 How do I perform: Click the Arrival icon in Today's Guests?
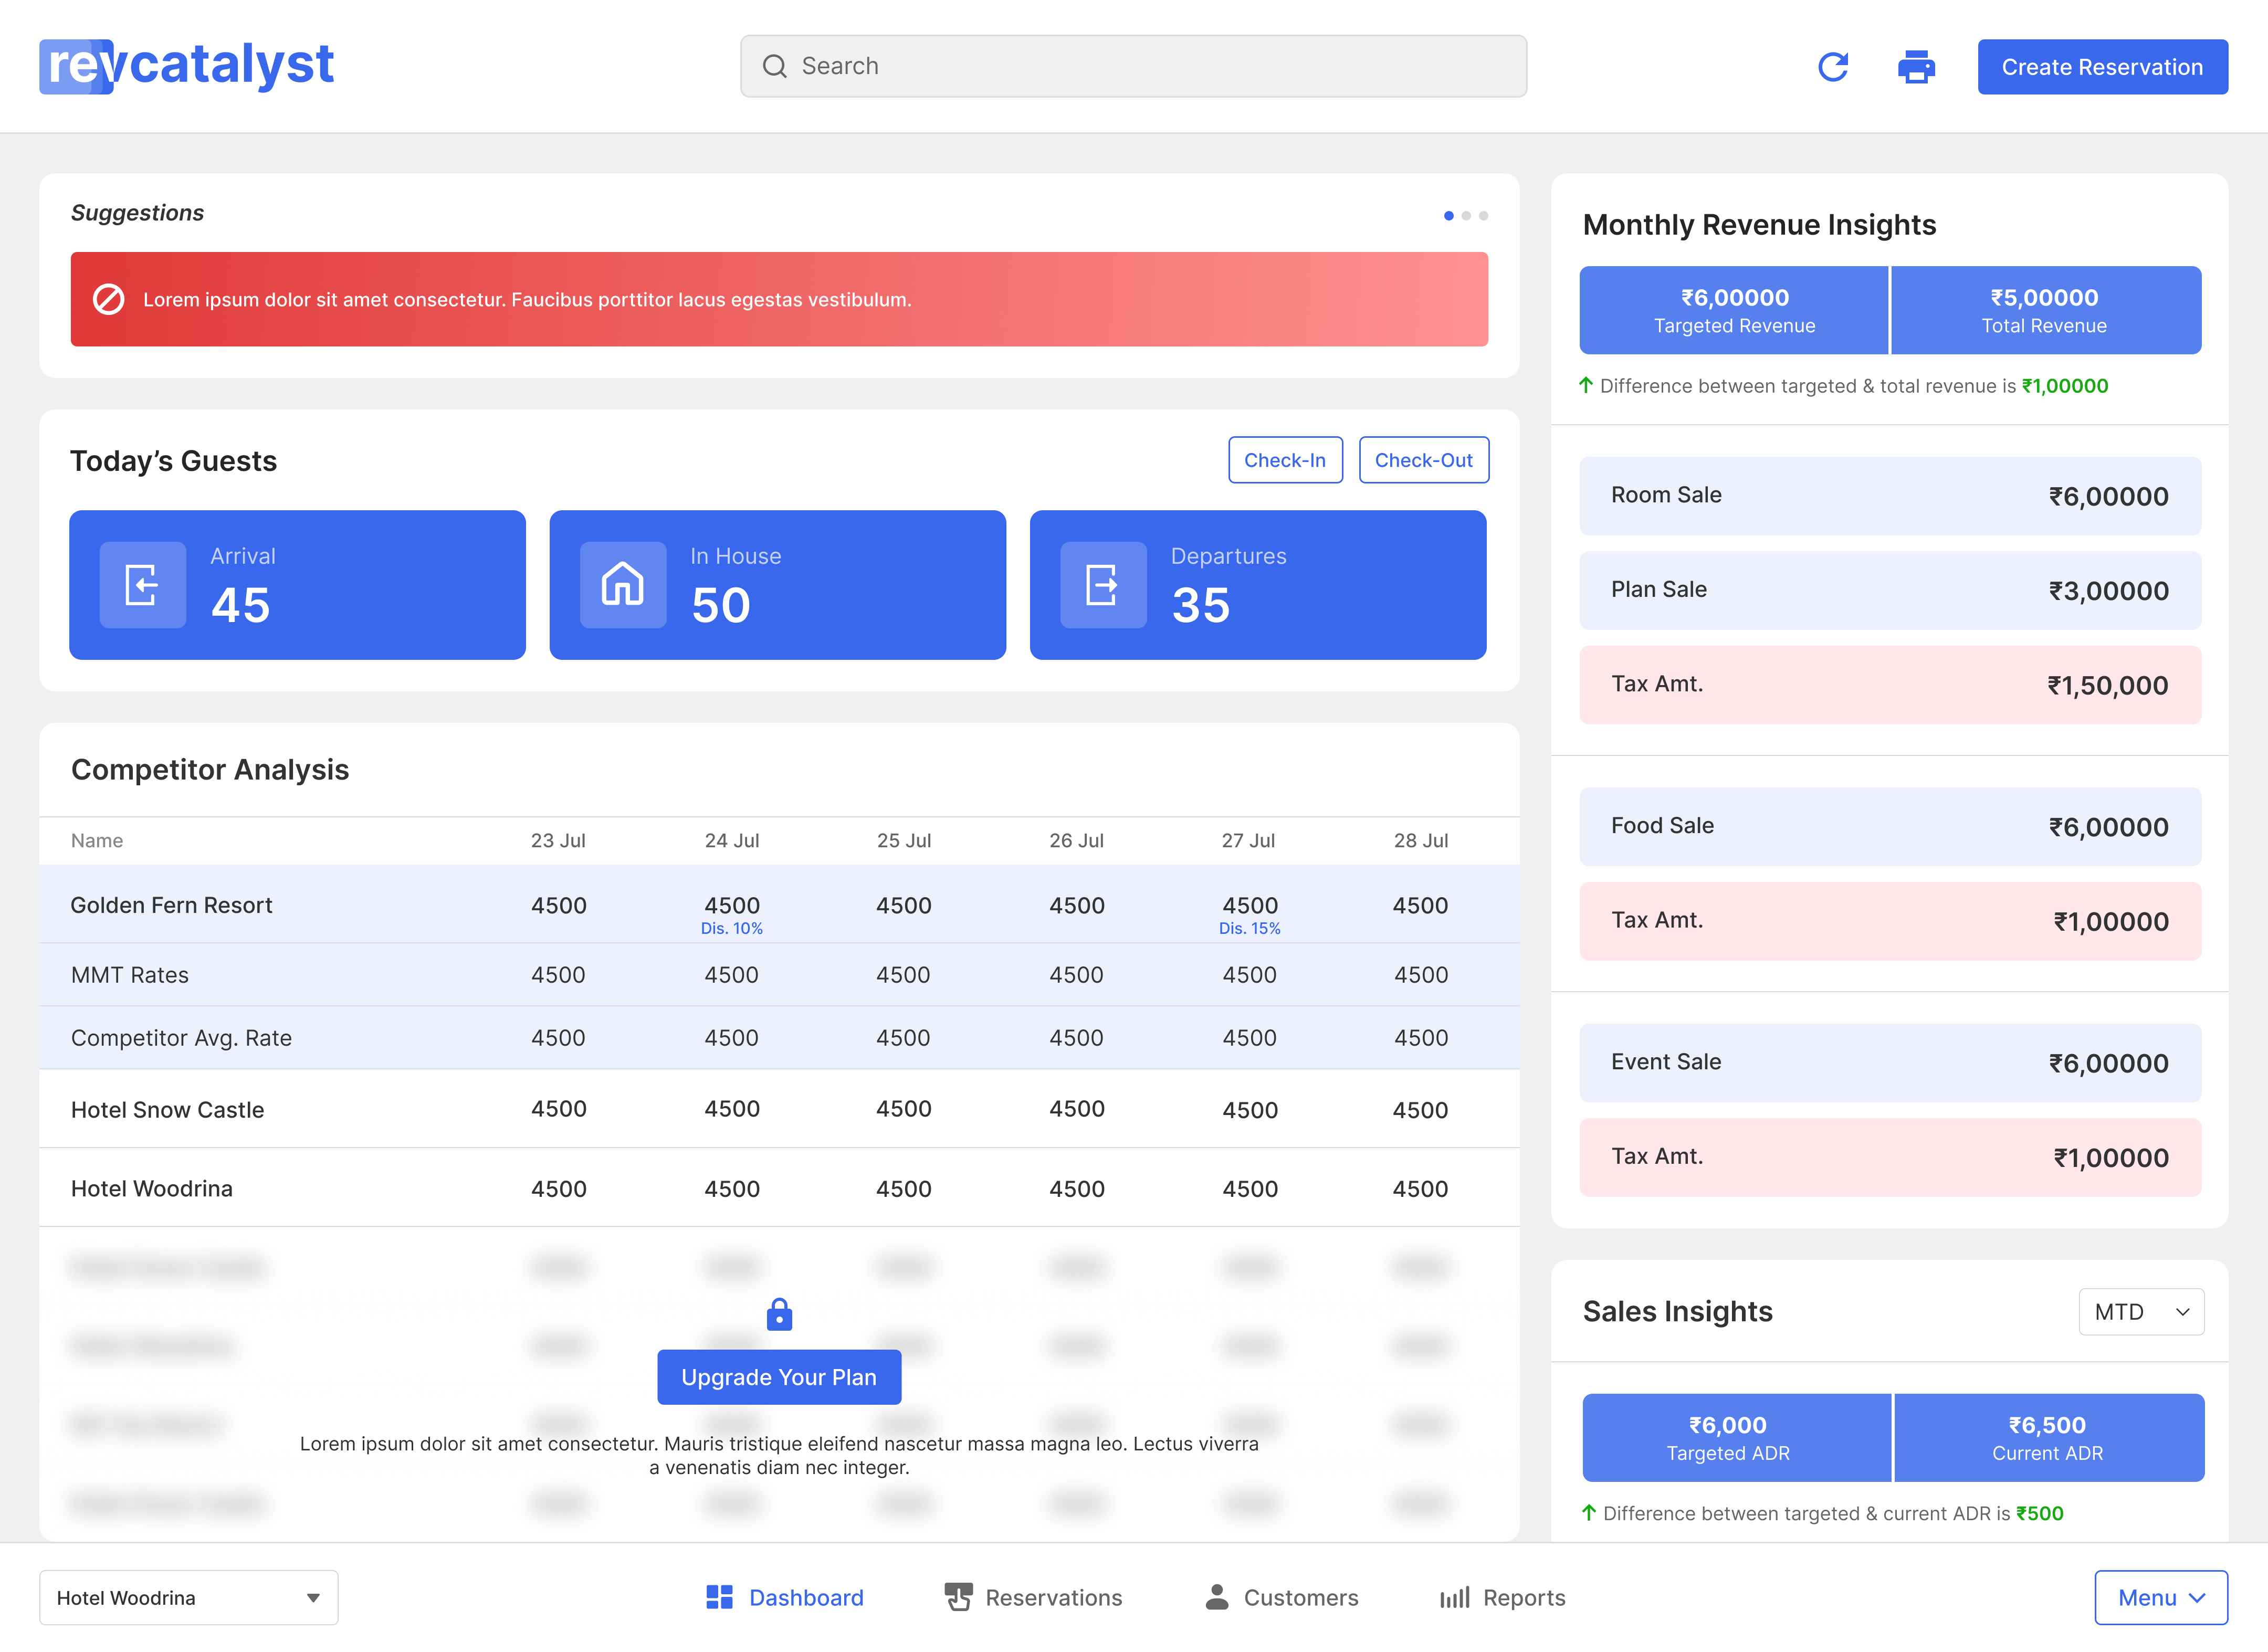point(143,585)
